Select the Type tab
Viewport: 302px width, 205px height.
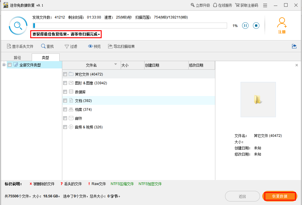click(46, 57)
